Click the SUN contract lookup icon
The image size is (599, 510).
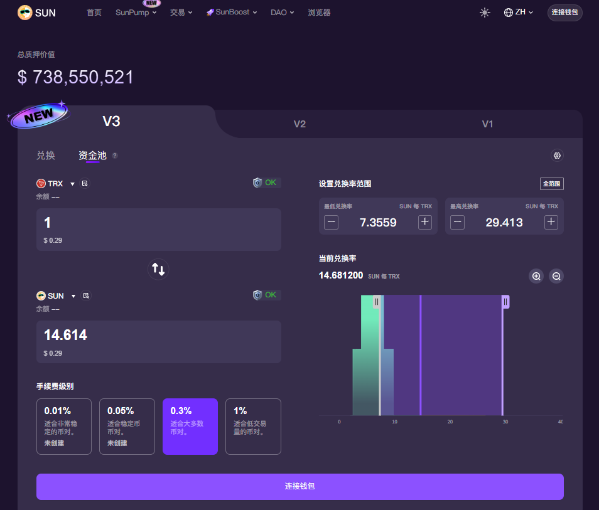[86, 296]
